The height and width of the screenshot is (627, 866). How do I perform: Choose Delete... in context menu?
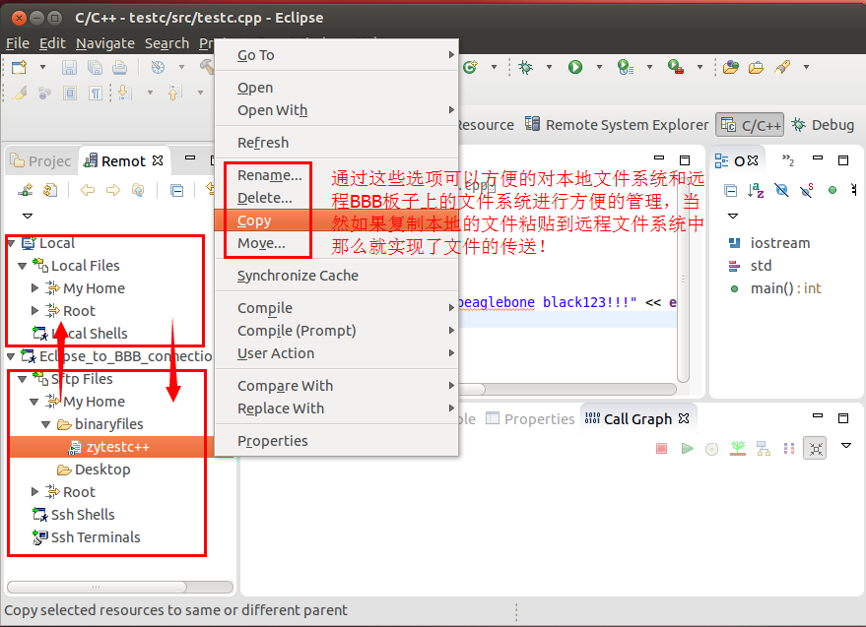click(336, 198)
